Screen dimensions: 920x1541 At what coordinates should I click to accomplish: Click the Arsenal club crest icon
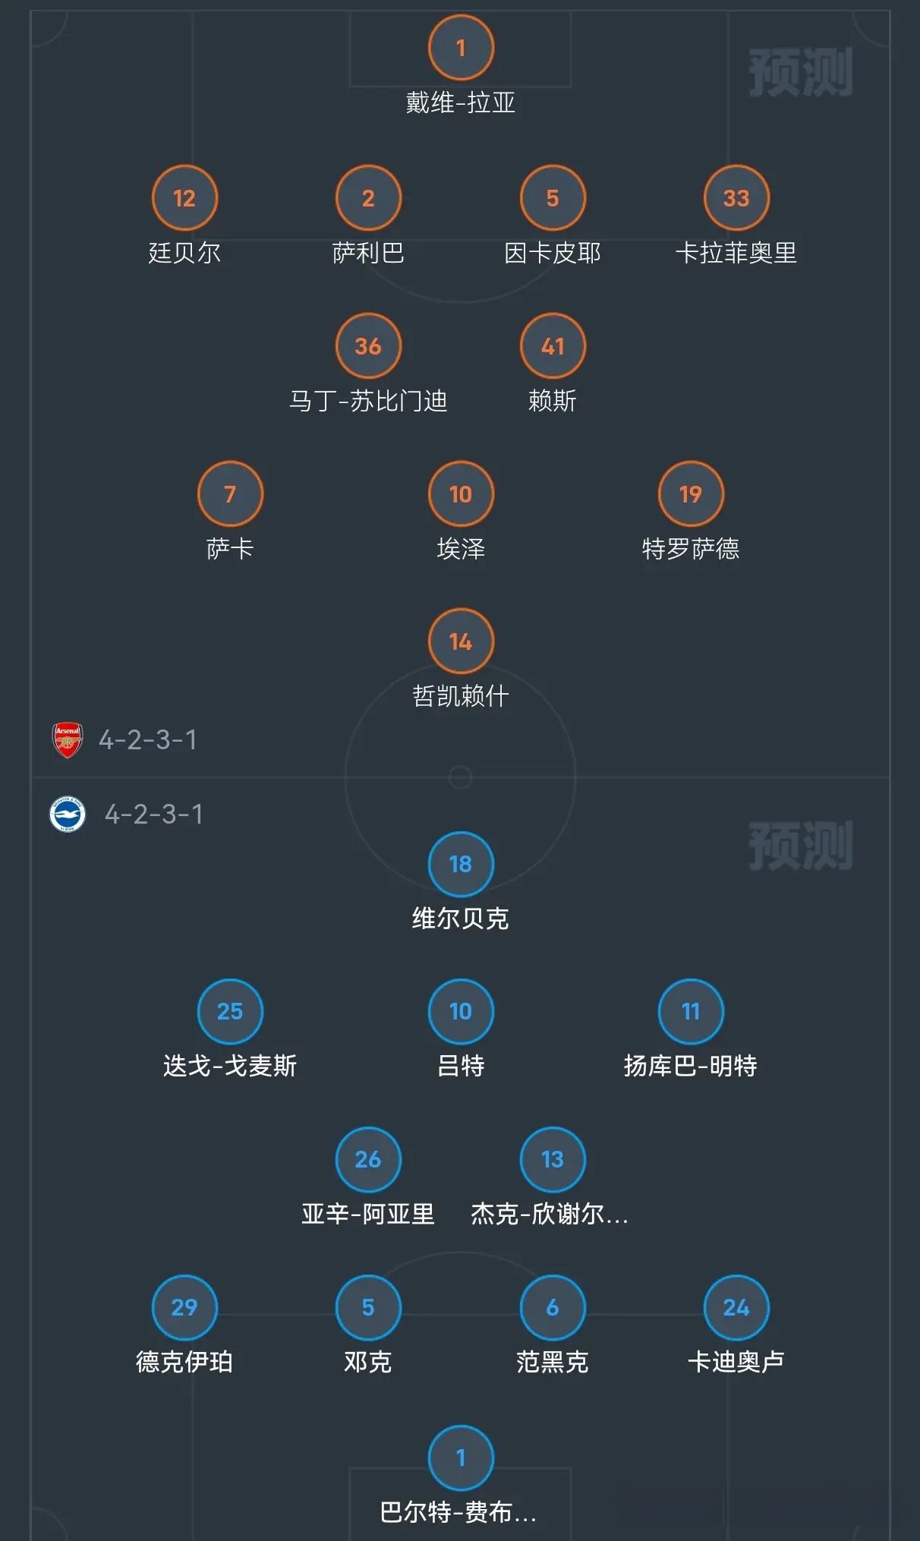click(x=68, y=739)
